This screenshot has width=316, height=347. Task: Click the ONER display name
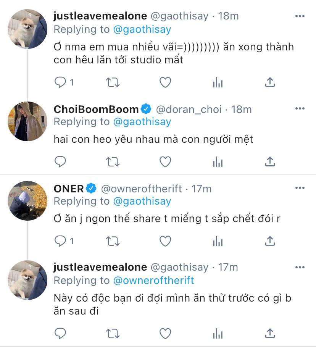tap(69, 189)
